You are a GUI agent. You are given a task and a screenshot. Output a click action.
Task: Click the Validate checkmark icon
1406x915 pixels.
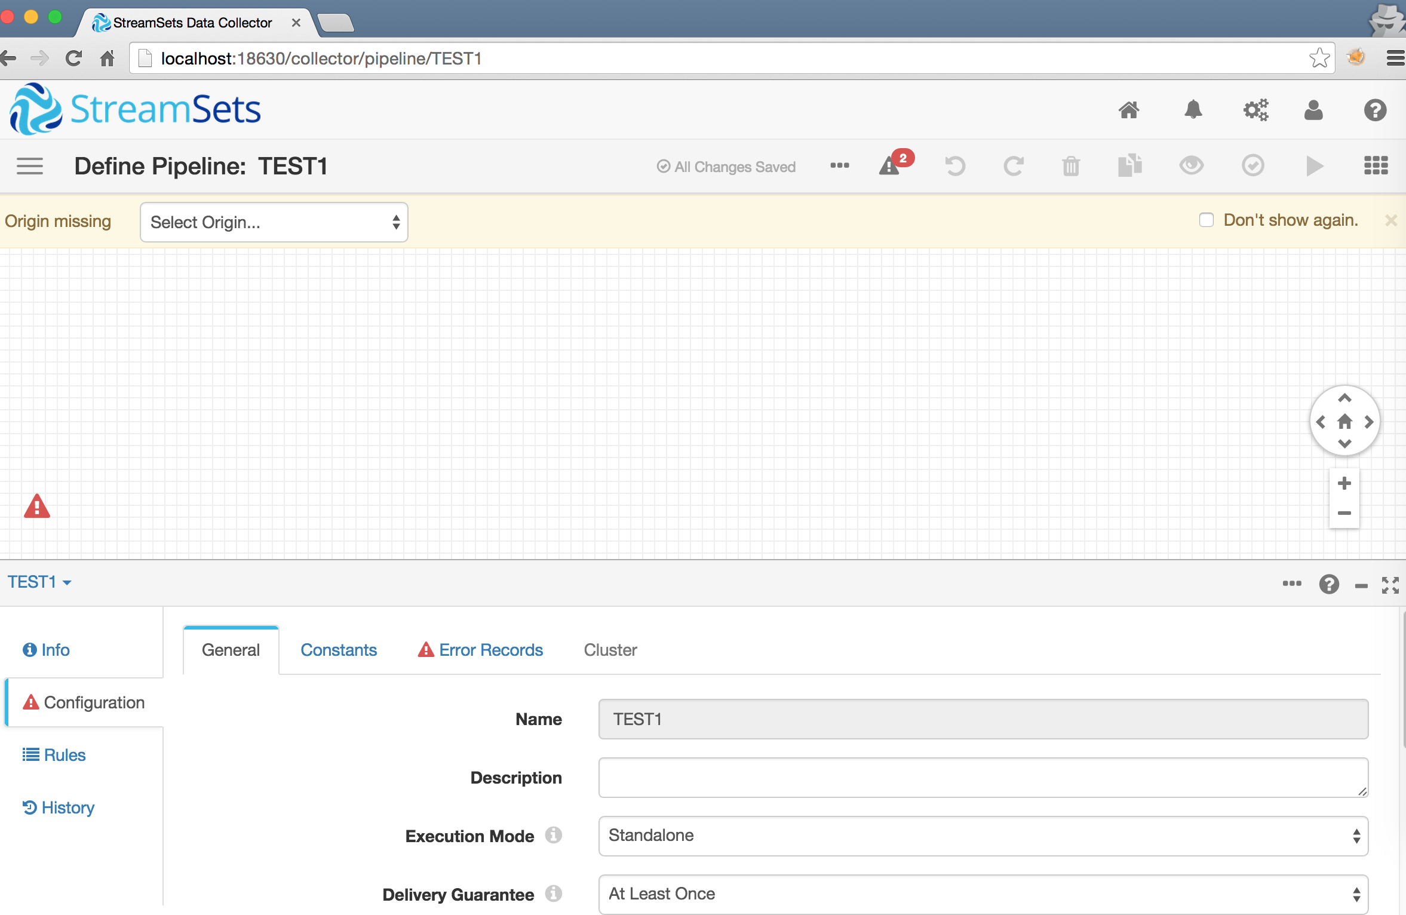pos(1253,165)
